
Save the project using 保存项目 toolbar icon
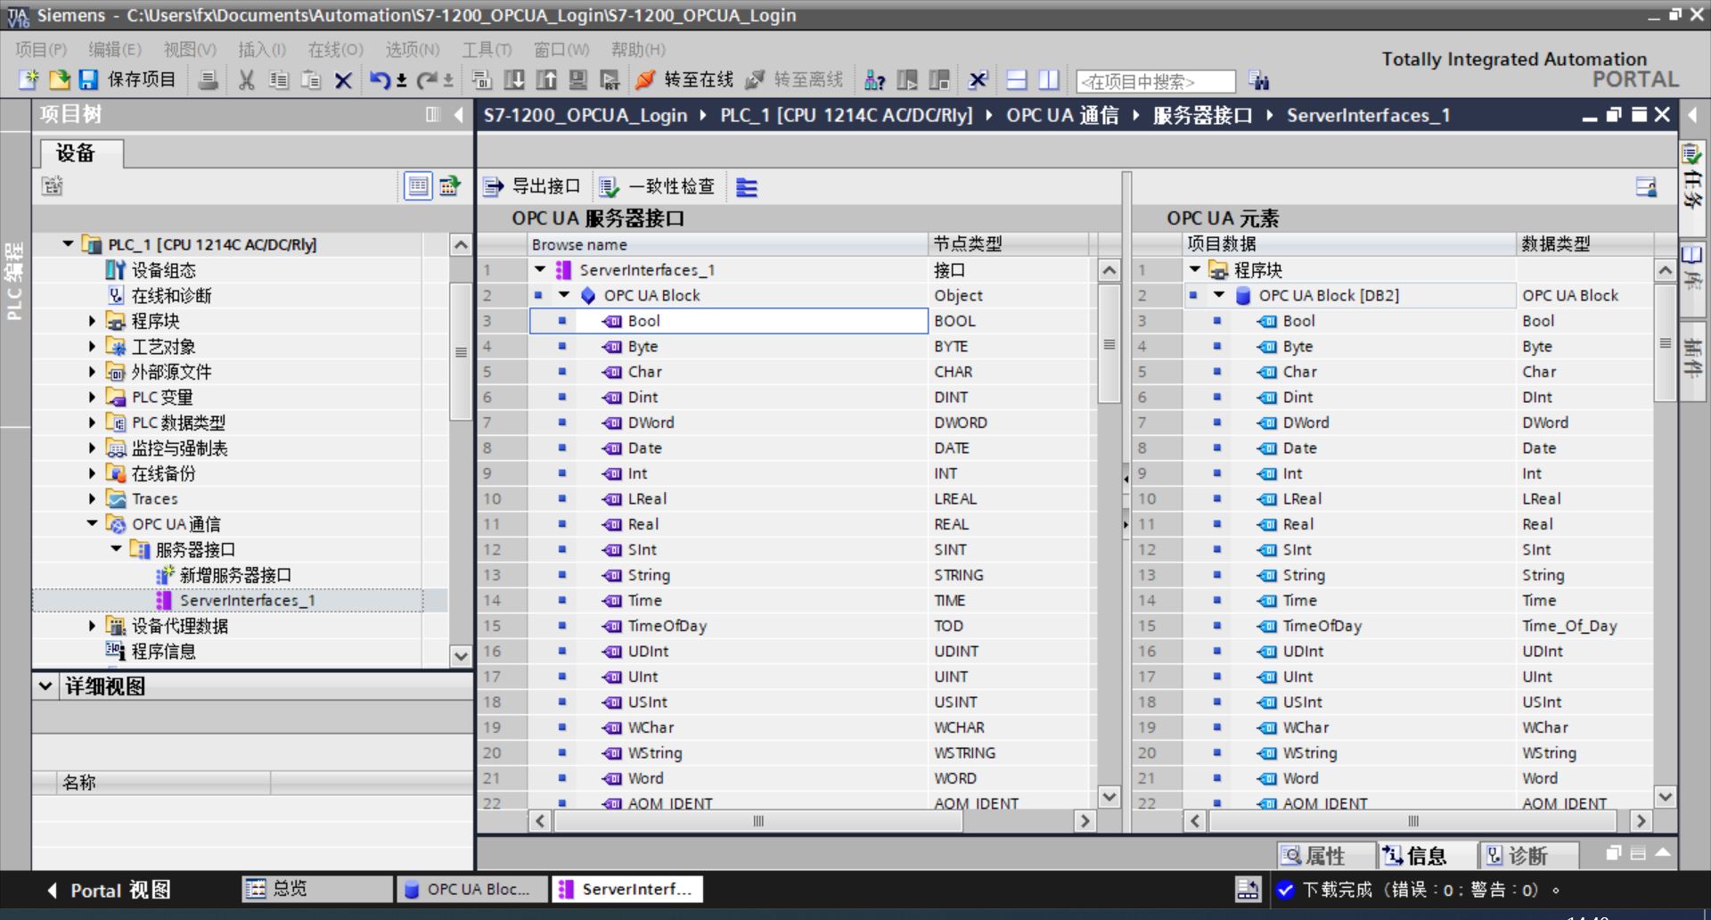tap(88, 80)
